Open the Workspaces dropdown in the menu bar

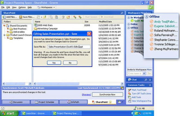coord(46,8)
